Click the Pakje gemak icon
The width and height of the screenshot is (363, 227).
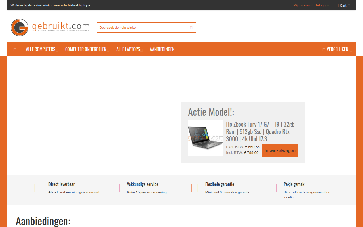point(273,188)
